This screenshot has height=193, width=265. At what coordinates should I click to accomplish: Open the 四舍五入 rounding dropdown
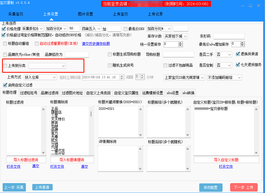[91, 29]
